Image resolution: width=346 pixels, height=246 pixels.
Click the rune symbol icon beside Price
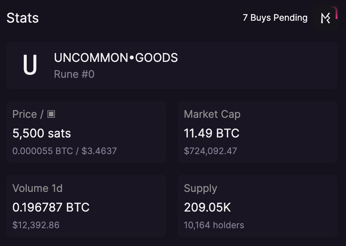coord(51,114)
